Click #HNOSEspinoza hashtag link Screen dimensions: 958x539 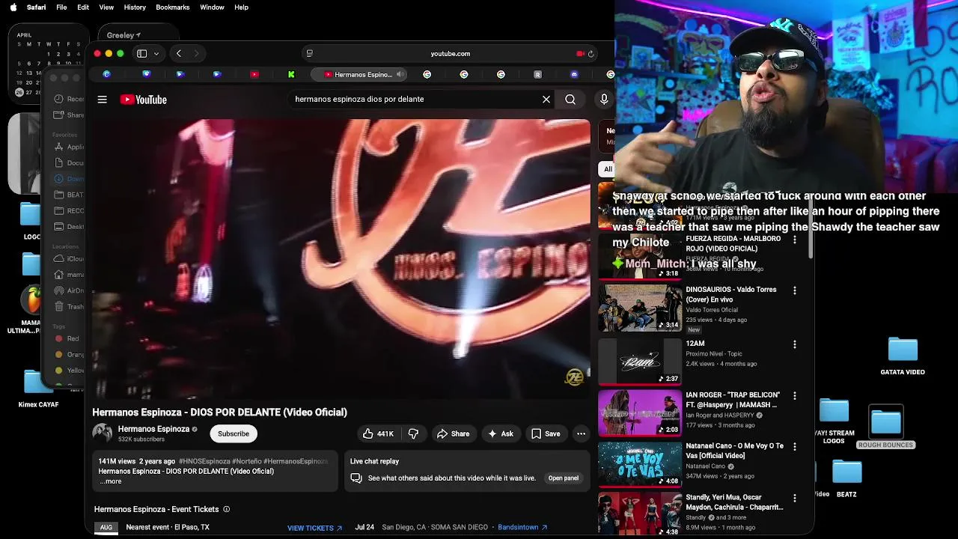tap(204, 461)
